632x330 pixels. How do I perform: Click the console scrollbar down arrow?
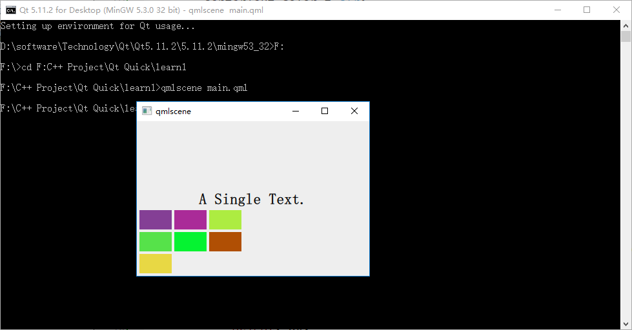click(626, 324)
